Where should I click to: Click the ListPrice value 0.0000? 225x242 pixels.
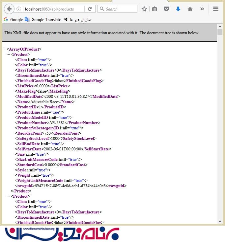pyautogui.click(x=42, y=86)
